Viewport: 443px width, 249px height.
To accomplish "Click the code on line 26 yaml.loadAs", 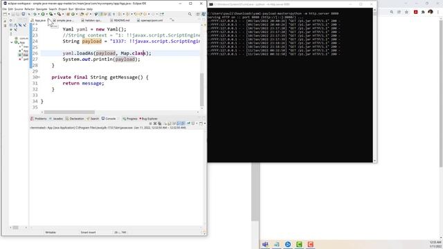I will (x=107, y=53).
